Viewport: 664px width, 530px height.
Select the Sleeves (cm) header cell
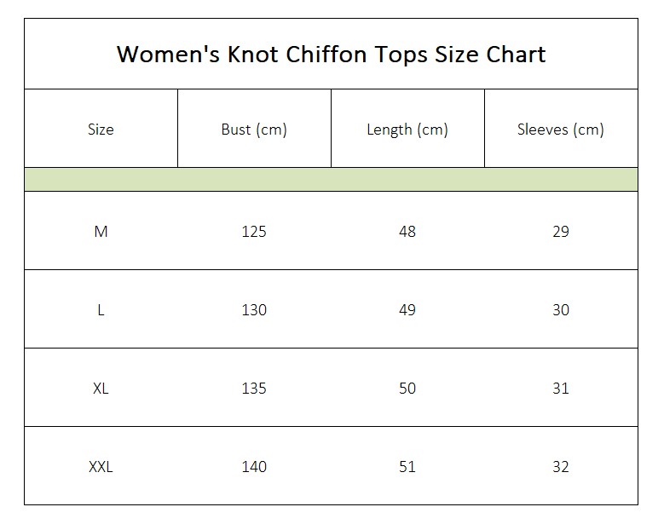[561, 129]
